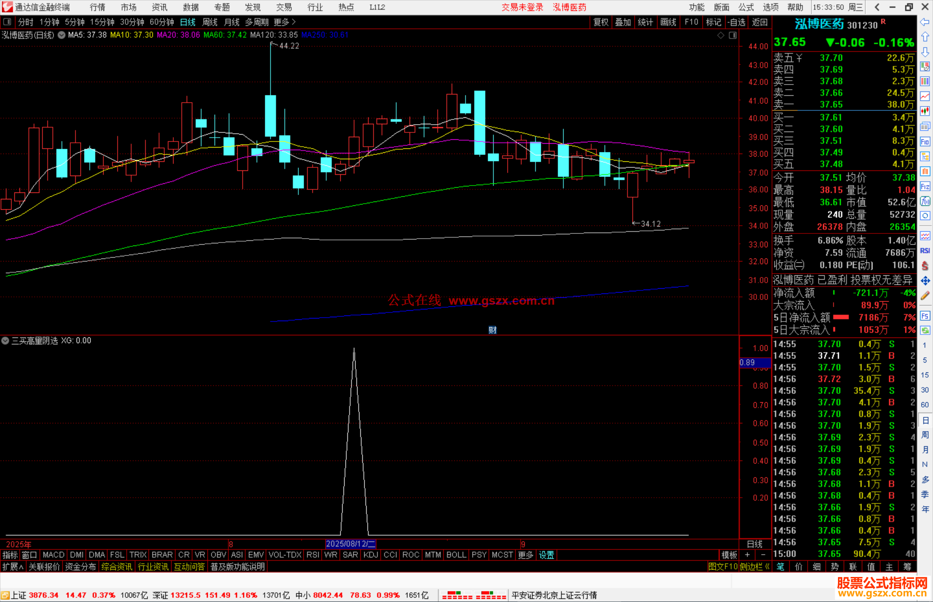Screen dimensions: 933x602
Task: Click the stacked windows sidebar icon
Action: pos(925,126)
